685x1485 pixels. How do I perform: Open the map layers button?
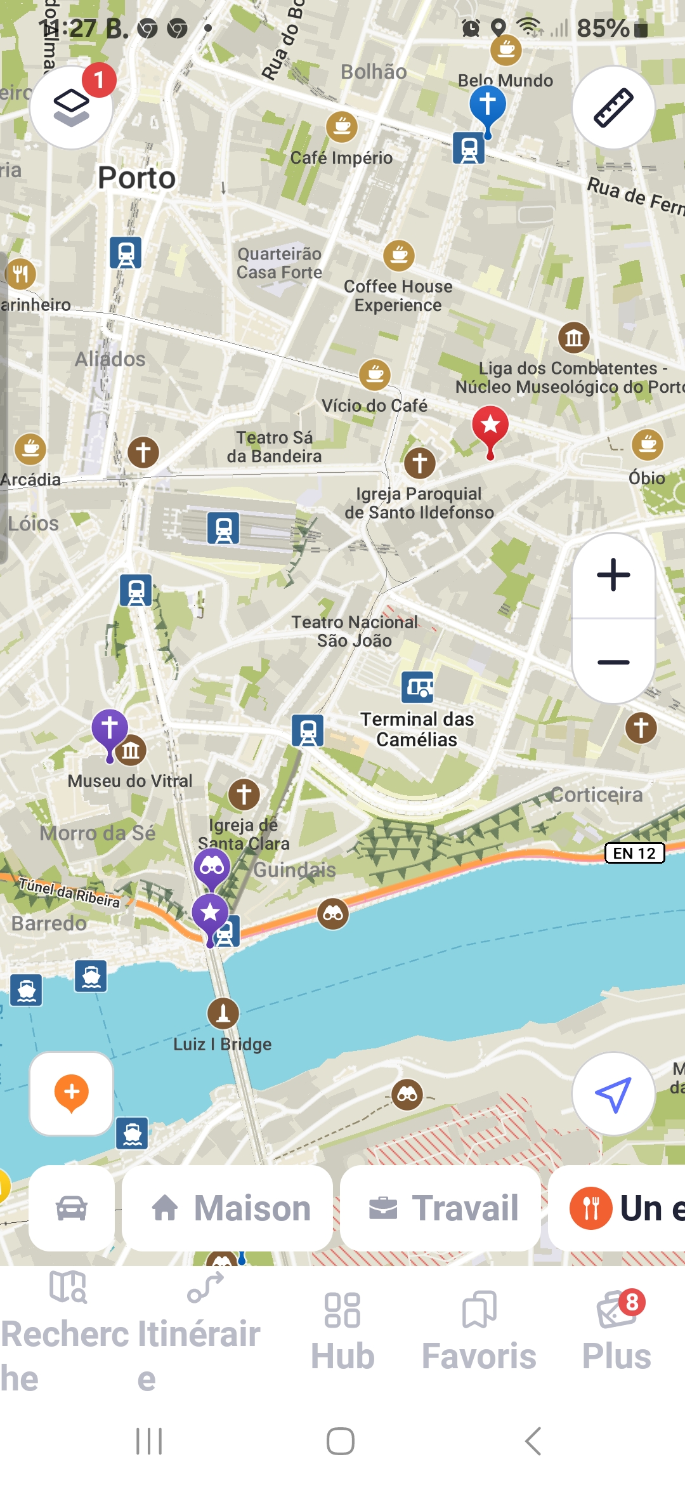72,108
